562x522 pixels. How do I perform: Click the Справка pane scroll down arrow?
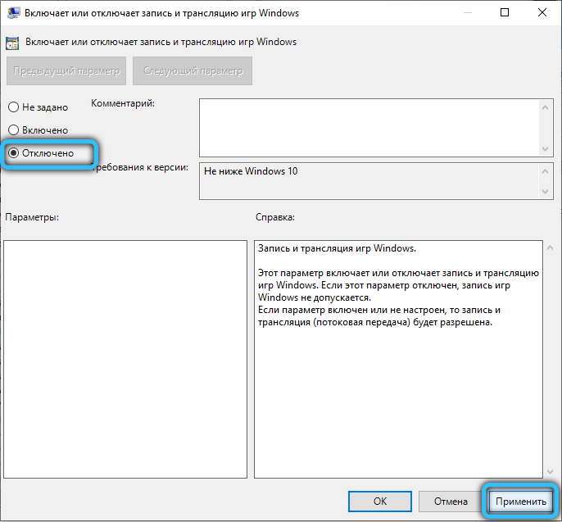(x=551, y=472)
